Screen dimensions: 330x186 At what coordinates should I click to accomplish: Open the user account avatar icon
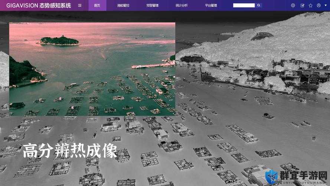[x=318, y=6]
